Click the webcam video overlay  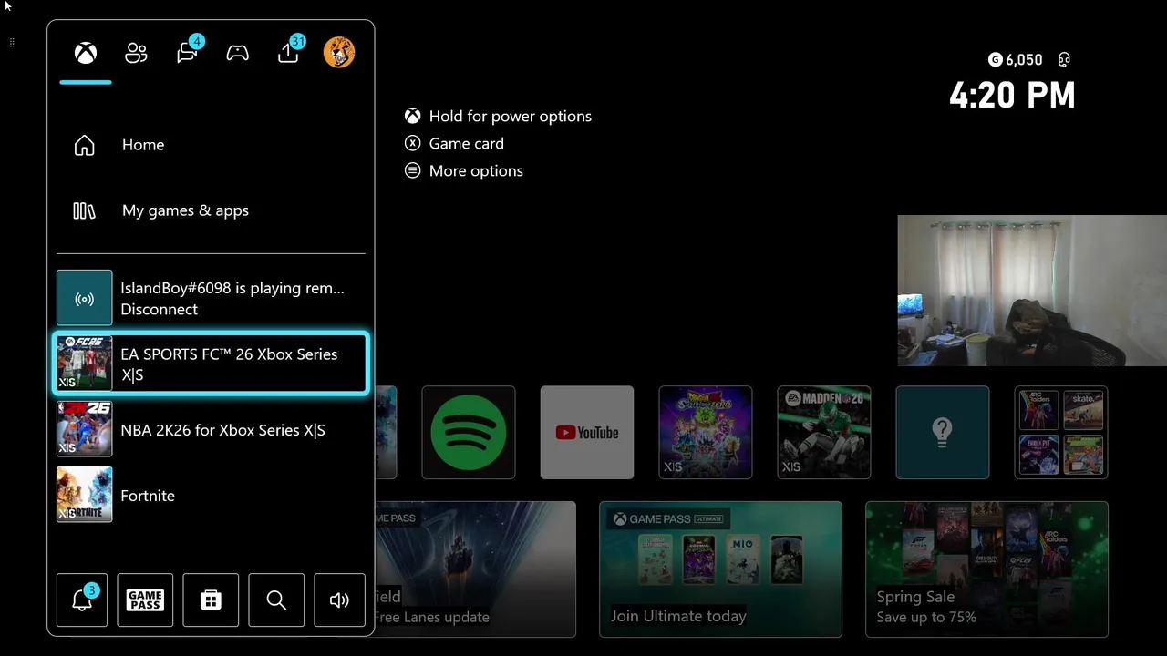point(1032,291)
